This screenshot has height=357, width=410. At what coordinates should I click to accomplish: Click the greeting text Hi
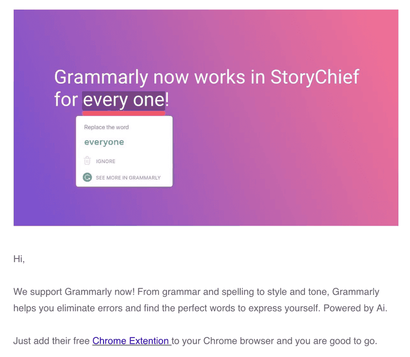[x=17, y=259]
